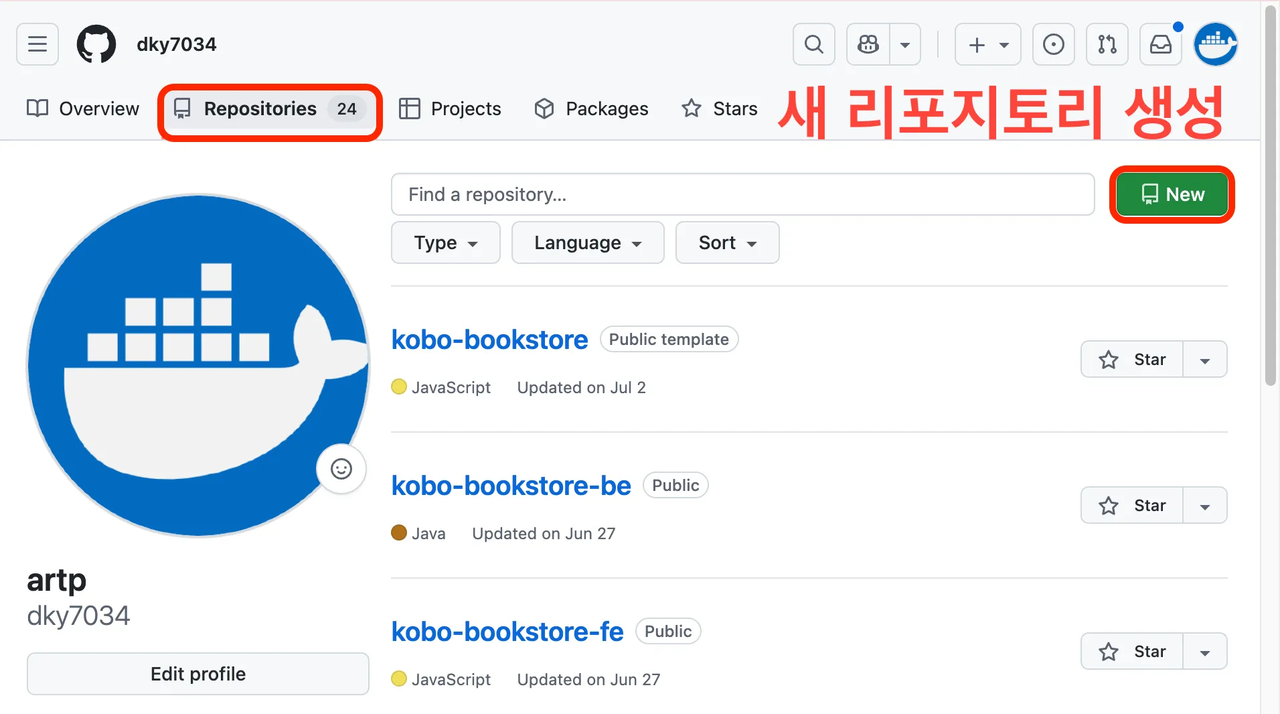The width and height of the screenshot is (1280, 714).
Task: Open star lists dropdown for kobo-bookstore
Action: (1205, 360)
